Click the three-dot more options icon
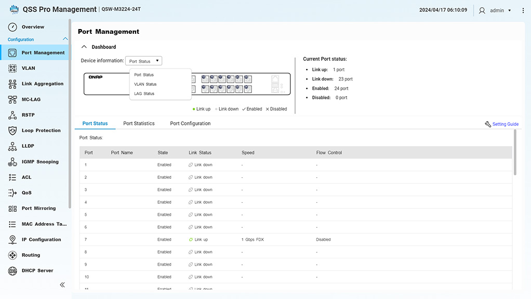The width and height of the screenshot is (531, 299). (523, 10)
